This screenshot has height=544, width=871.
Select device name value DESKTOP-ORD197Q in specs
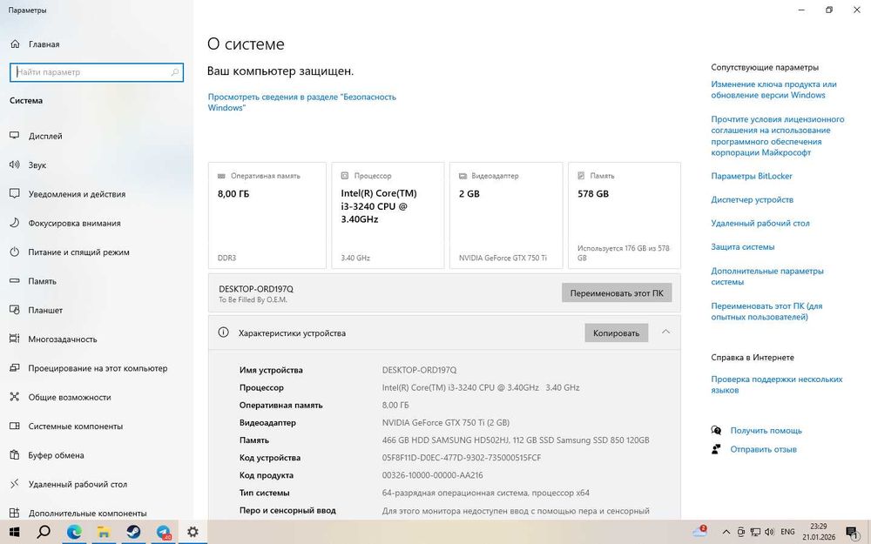pyautogui.click(x=420, y=370)
